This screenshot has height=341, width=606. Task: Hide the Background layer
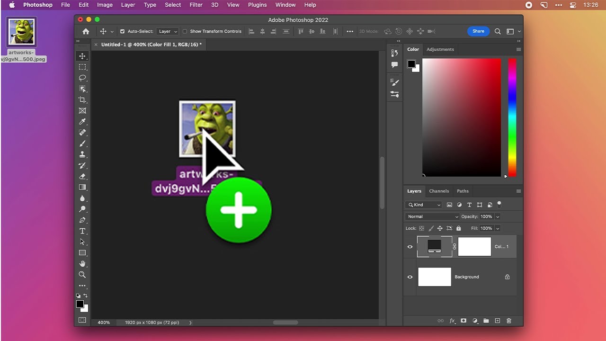pyautogui.click(x=410, y=277)
